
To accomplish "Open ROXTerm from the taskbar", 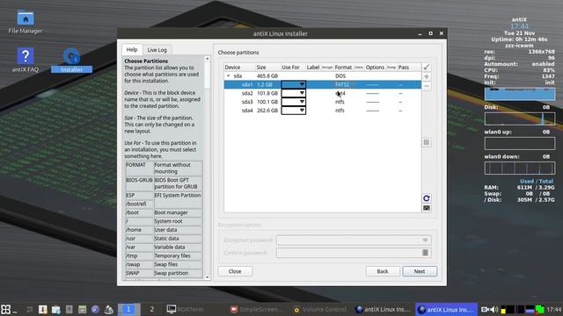I will pyautogui.click(x=186, y=309).
